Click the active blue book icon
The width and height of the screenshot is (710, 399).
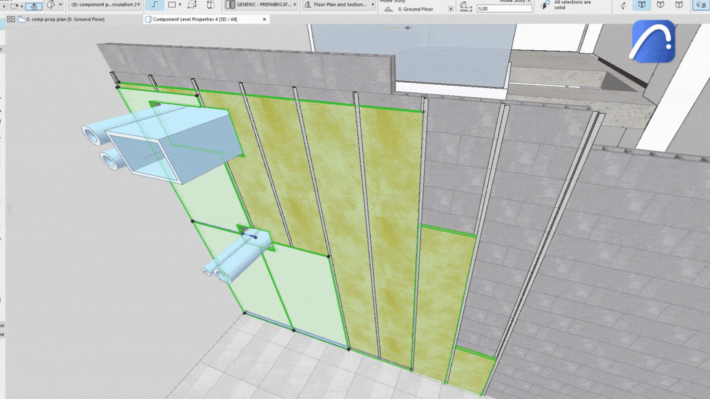tap(642, 5)
